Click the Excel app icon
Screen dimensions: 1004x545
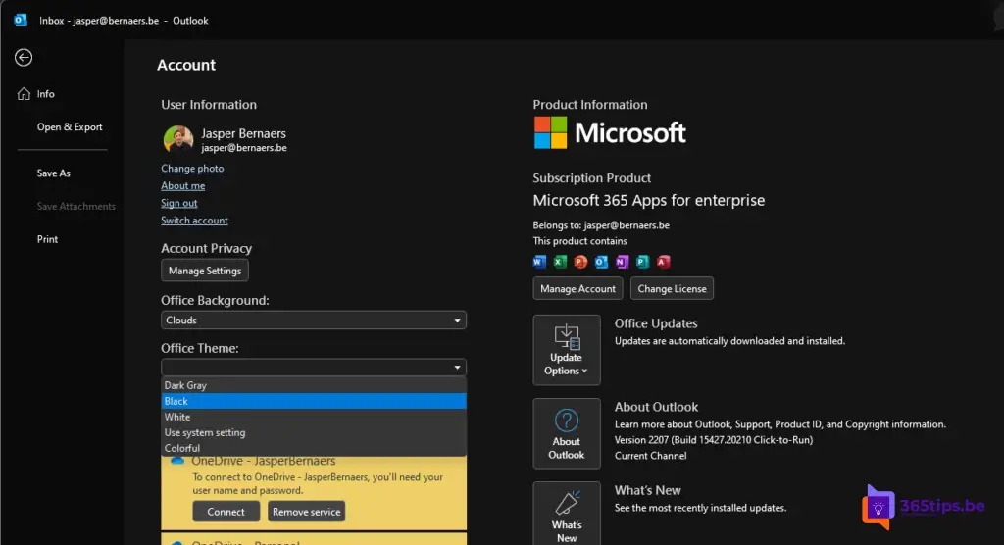(560, 262)
